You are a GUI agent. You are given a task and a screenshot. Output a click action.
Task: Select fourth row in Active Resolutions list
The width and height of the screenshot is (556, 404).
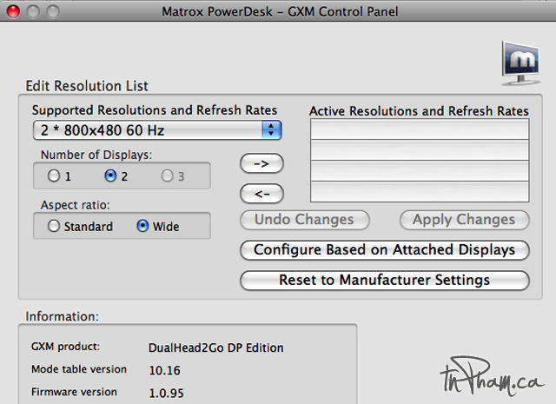(420, 191)
